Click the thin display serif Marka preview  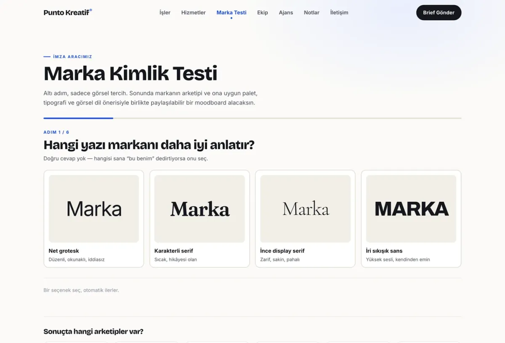[306, 209]
